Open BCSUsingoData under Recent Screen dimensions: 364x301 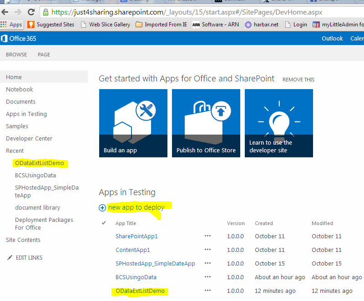coord(35,176)
